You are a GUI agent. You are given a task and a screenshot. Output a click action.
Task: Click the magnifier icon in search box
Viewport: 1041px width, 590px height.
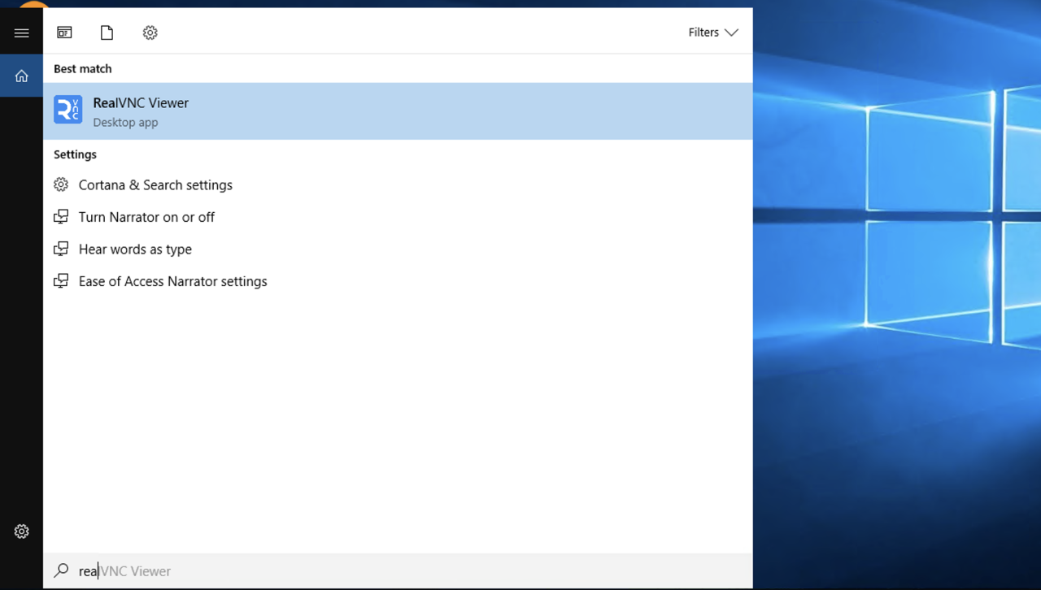[61, 571]
